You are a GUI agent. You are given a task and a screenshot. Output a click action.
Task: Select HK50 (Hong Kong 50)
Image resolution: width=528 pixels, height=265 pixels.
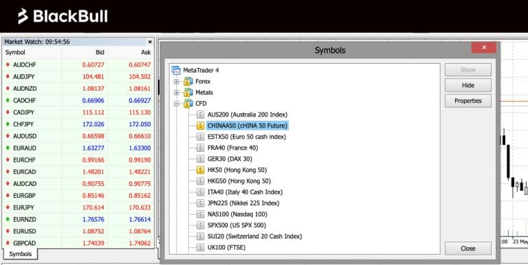click(x=236, y=170)
